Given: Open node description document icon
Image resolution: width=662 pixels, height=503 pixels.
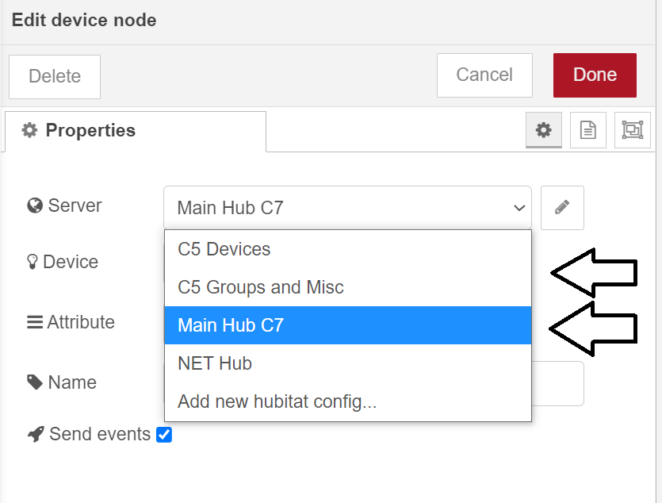Looking at the screenshot, I should click(587, 130).
